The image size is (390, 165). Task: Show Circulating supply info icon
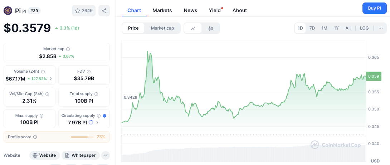click(x=99, y=116)
